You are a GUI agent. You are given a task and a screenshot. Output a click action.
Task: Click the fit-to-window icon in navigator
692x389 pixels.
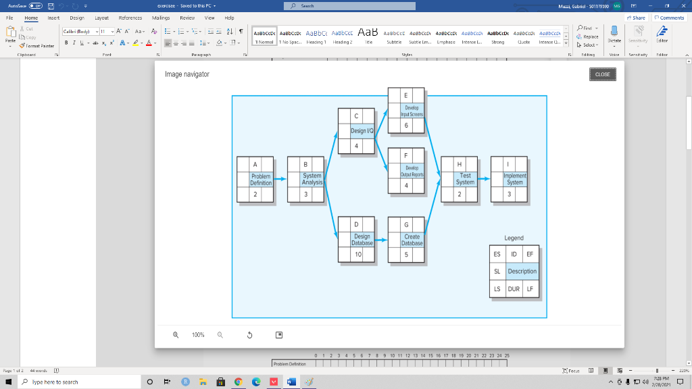[x=279, y=335]
